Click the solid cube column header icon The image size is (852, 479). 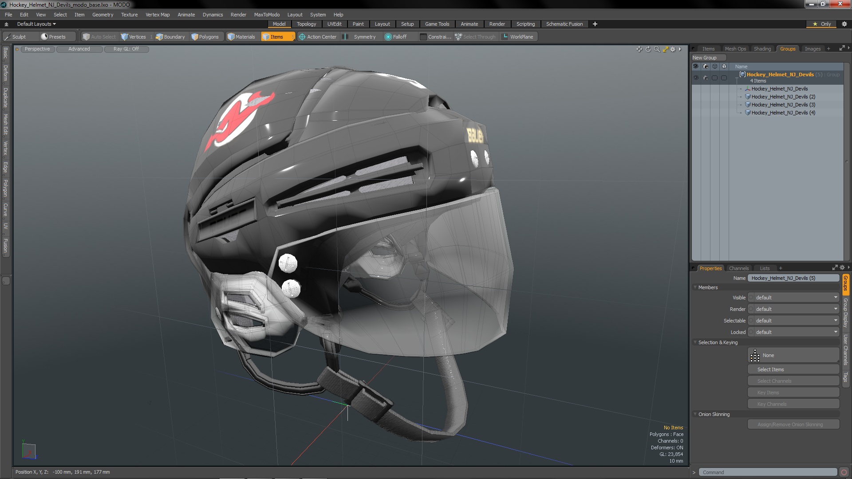pos(724,67)
